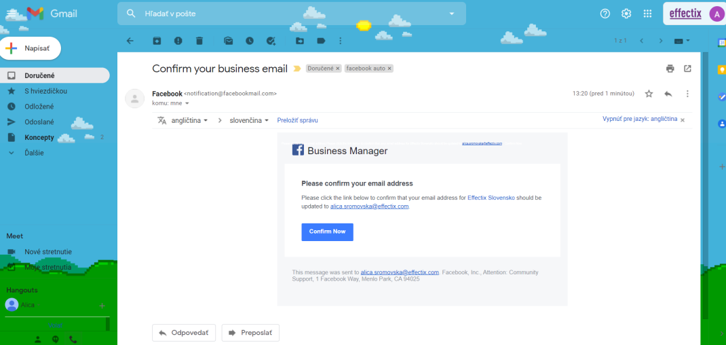Add Hangouts contact plus icon
The image size is (726, 345).
[x=102, y=306]
